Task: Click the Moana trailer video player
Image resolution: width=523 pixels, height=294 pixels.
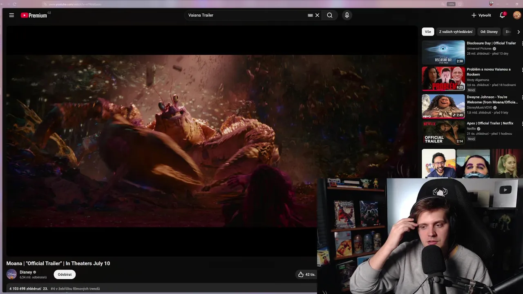Action: [212, 141]
